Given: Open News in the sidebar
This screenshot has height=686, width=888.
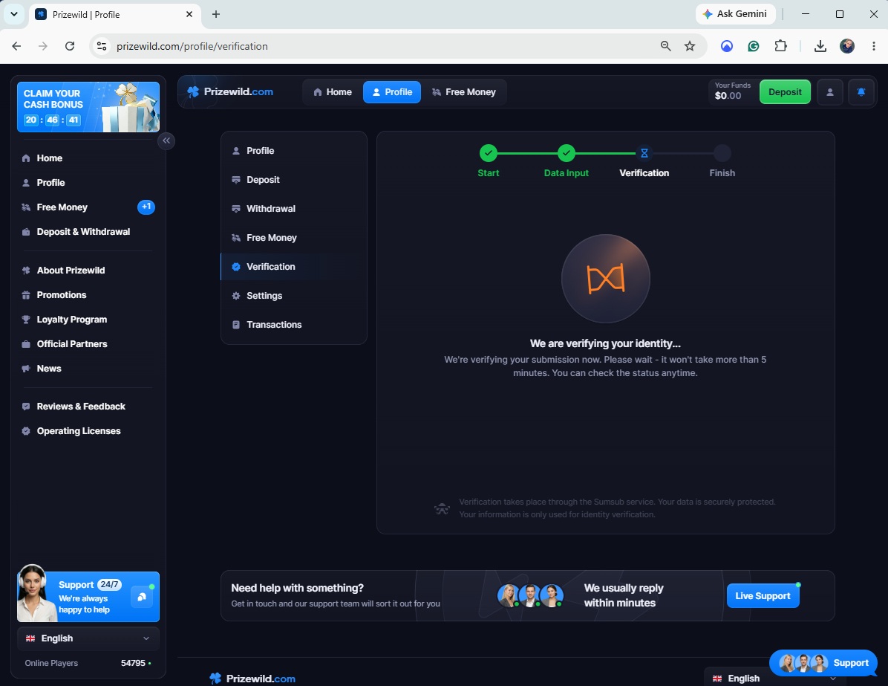Looking at the screenshot, I should (88, 369).
